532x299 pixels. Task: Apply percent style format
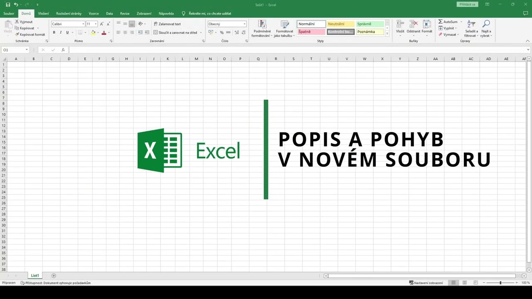[x=222, y=32]
